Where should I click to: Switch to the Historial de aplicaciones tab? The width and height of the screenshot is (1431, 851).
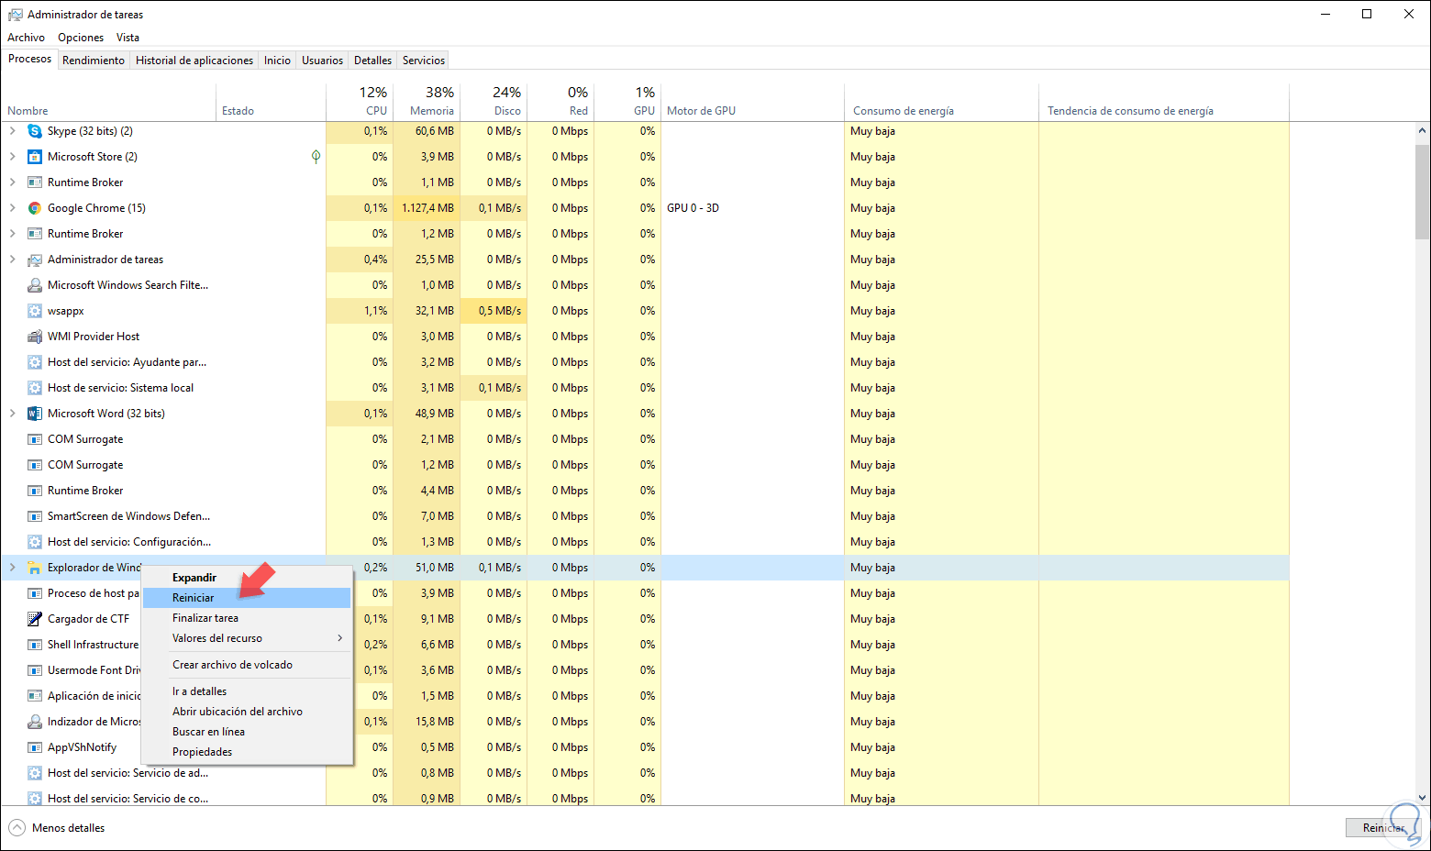194,61
